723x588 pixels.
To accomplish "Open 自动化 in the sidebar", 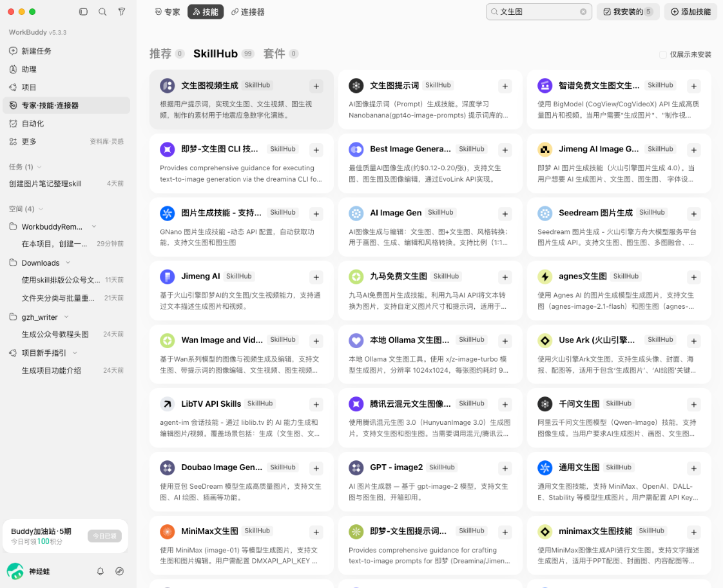I will click(x=66, y=124).
